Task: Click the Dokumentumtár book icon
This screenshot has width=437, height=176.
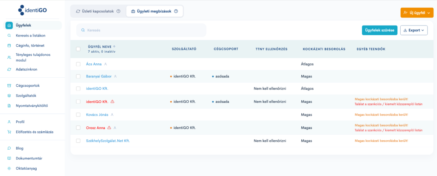Action: tap(9, 159)
